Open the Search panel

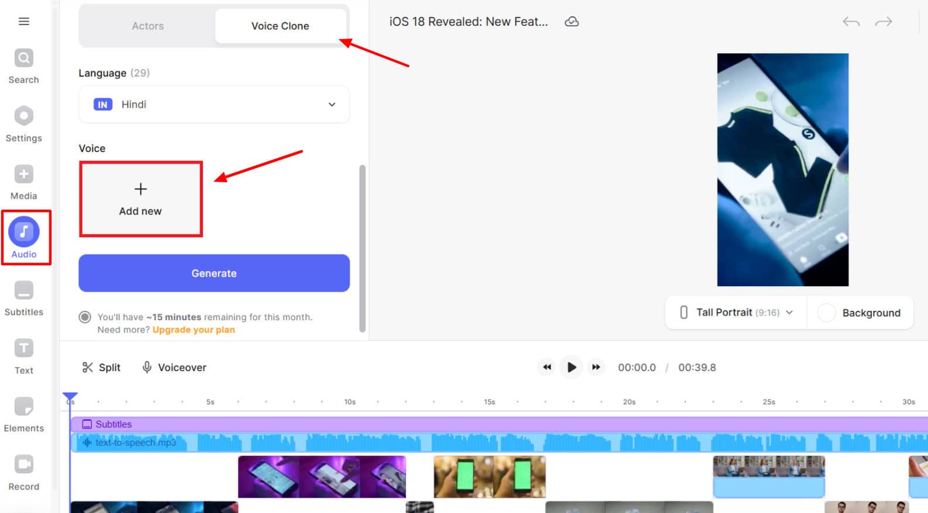24,66
